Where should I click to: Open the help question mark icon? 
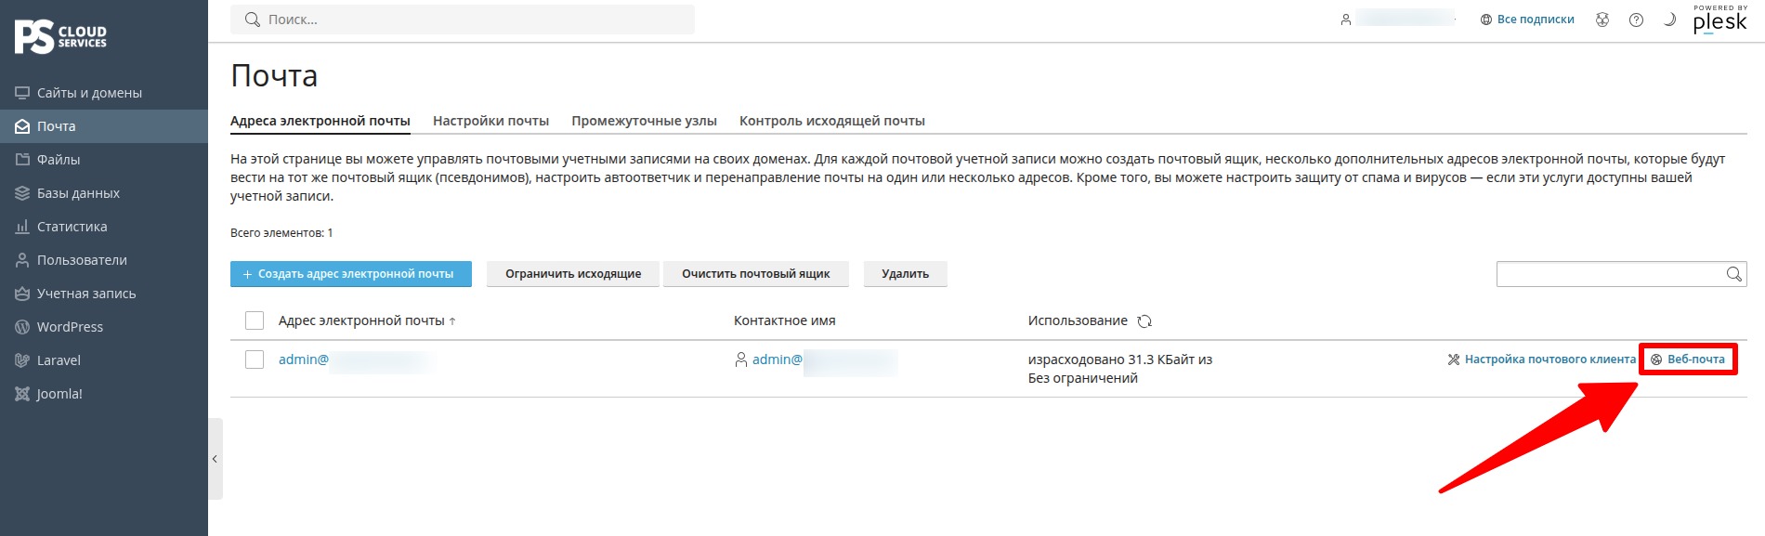coord(1636,20)
